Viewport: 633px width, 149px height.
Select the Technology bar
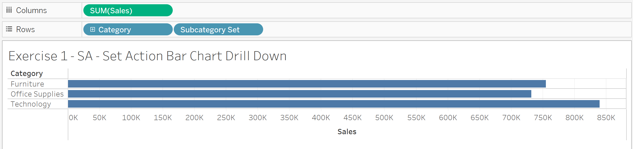tap(334, 104)
